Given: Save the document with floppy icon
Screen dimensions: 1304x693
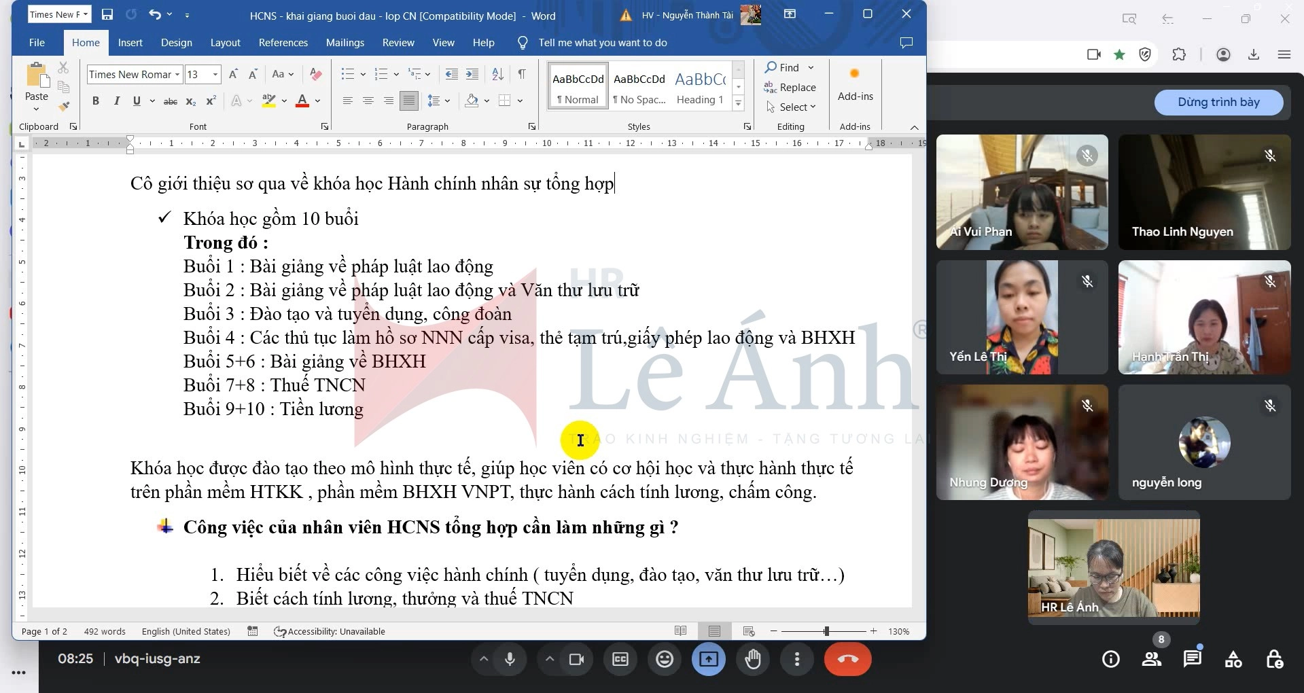Looking at the screenshot, I should coord(107,14).
